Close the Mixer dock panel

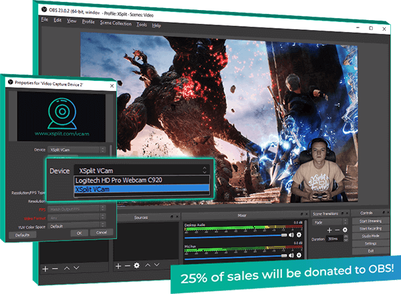pos(306,214)
